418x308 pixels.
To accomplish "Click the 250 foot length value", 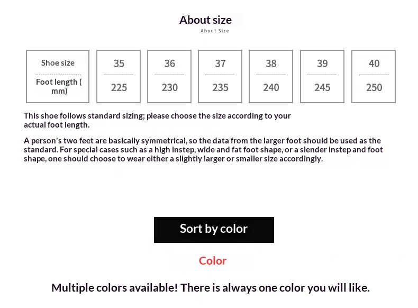I will pyautogui.click(x=374, y=87).
